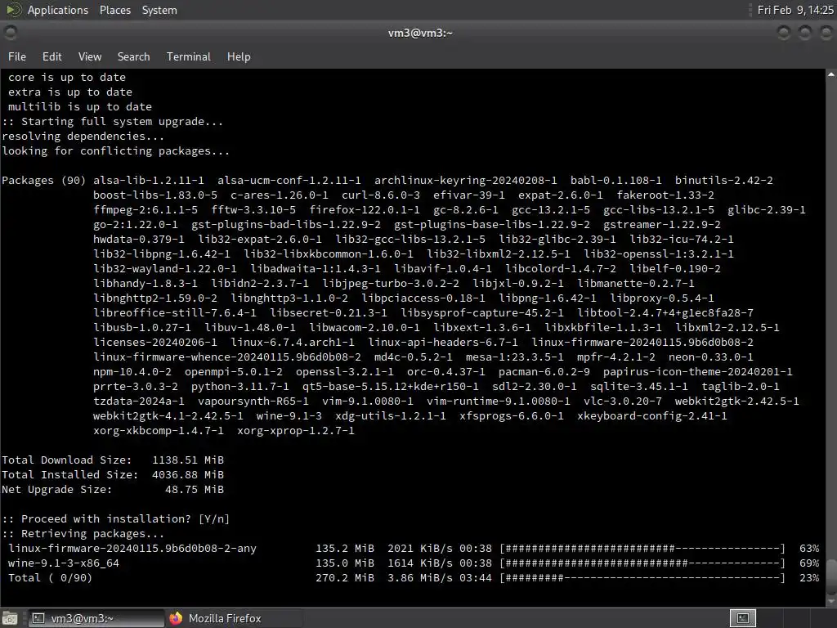The width and height of the screenshot is (837, 628).
Task: Close the vm3@vm3:~ terminal window
Action: tap(826, 33)
